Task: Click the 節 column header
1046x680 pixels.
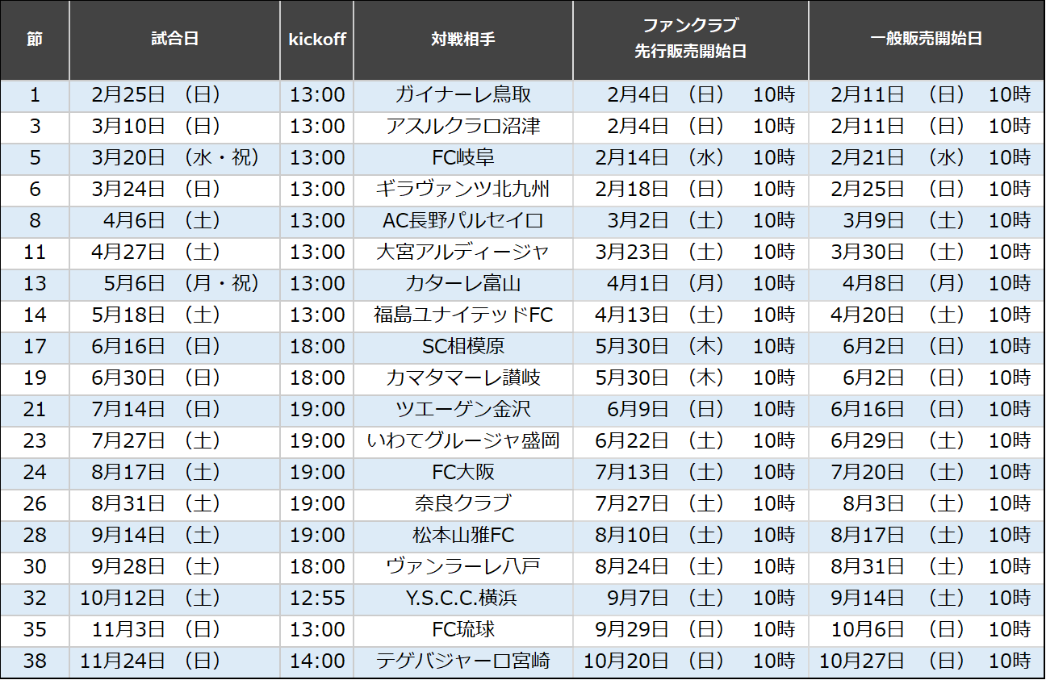Action: [35, 40]
